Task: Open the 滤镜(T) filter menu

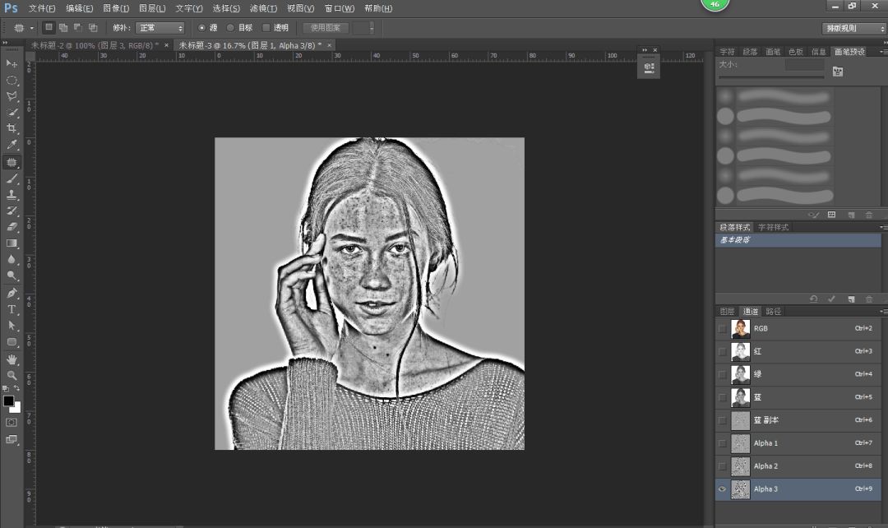Action: tap(263, 8)
